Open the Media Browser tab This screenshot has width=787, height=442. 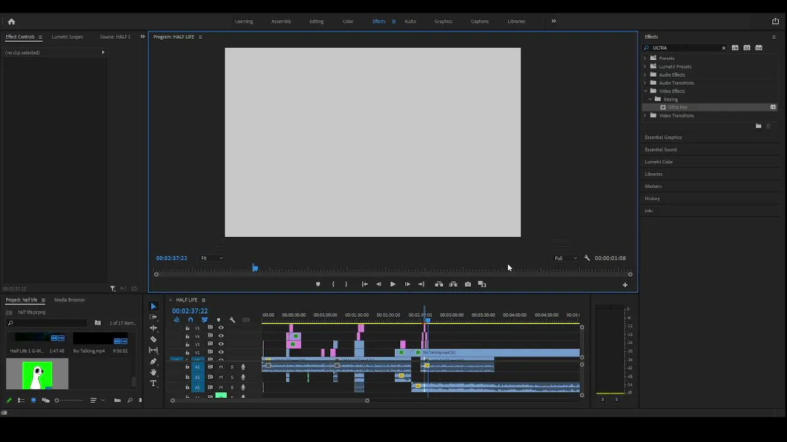coord(69,300)
